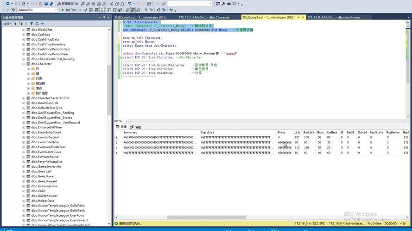The height and width of the screenshot is (231, 412).
Task: Click the Filter icon in Object Explorer
Action: coord(31,24)
